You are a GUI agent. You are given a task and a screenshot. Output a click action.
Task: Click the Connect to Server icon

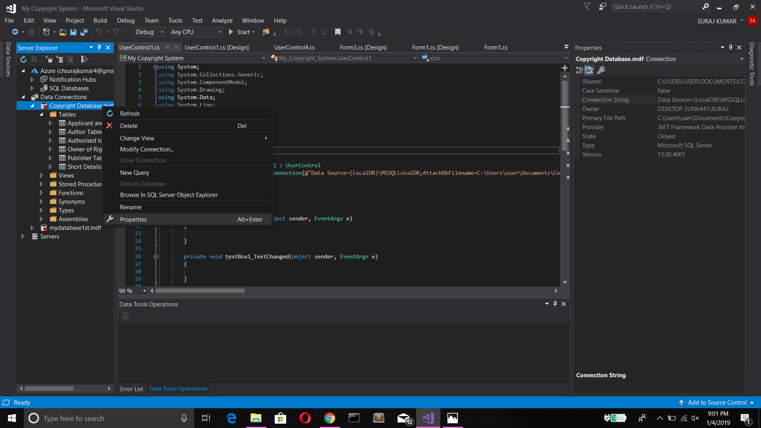click(x=60, y=59)
